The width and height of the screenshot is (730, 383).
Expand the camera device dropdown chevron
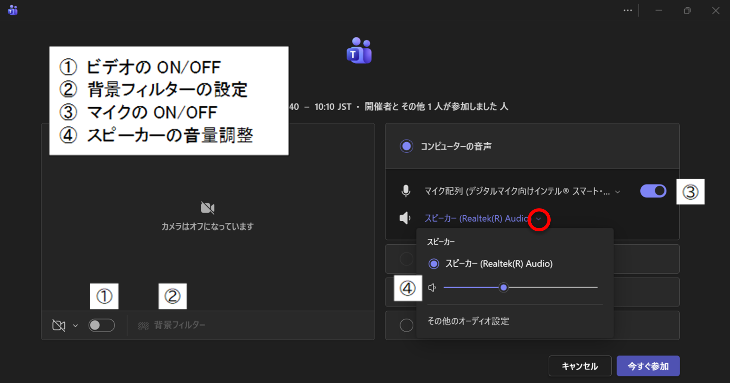[75, 326]
